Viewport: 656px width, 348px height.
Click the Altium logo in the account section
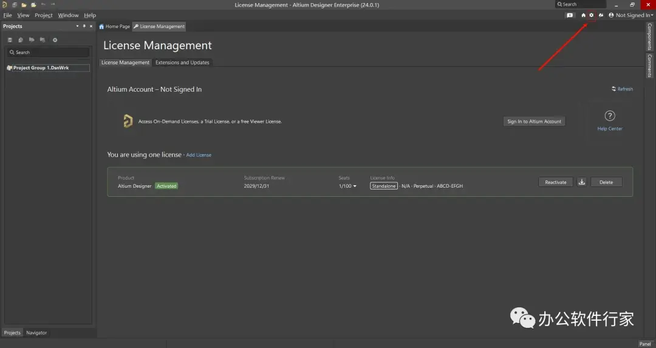pyautogui.click(x=128, y=121)
